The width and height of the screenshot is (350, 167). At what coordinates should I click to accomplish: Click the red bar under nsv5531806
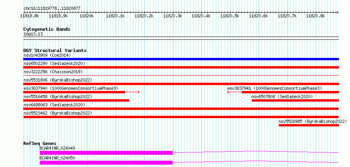[x=181, y=84]
